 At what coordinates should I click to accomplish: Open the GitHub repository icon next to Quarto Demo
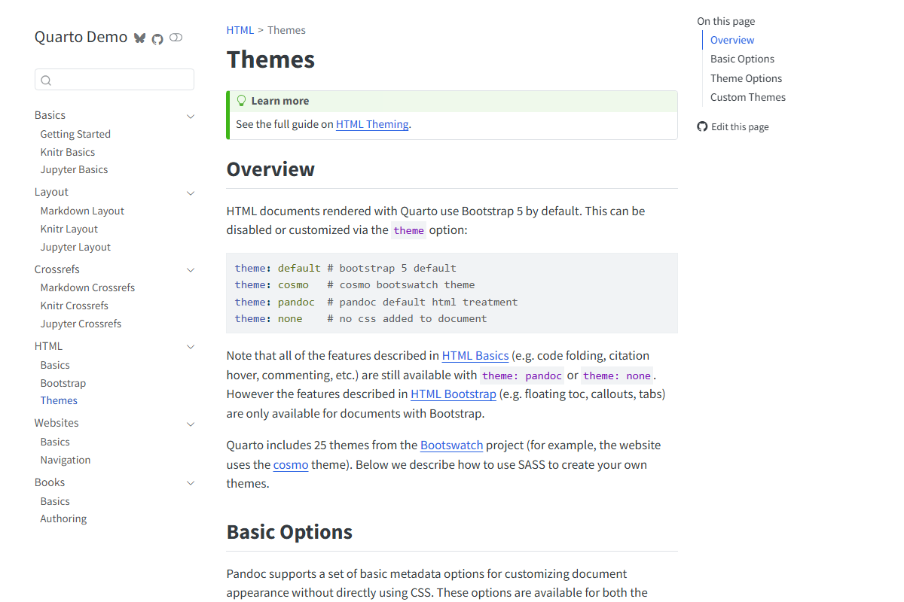coord(157,38)
